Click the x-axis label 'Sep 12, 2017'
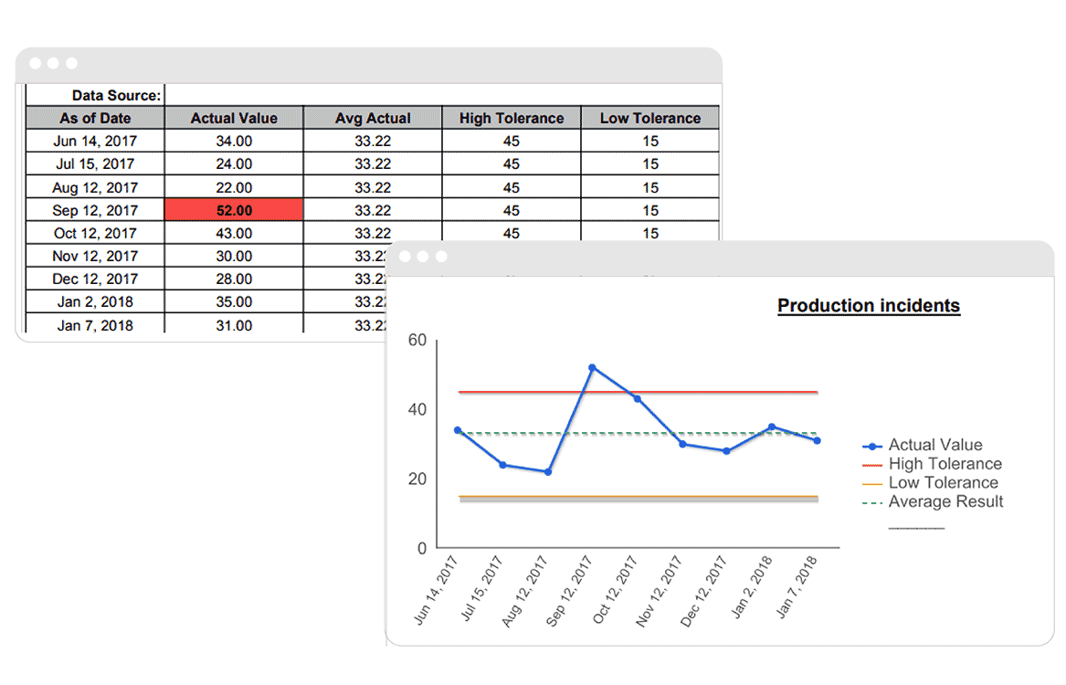Image resolution: width=1066 pixels, height=685 pixels. coord(569,591)
